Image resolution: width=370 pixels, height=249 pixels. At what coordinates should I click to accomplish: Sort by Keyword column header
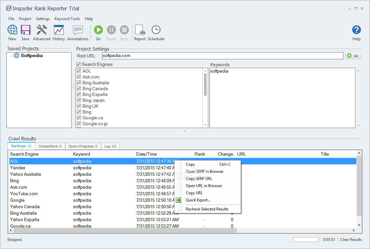click(x=102, y=154)
